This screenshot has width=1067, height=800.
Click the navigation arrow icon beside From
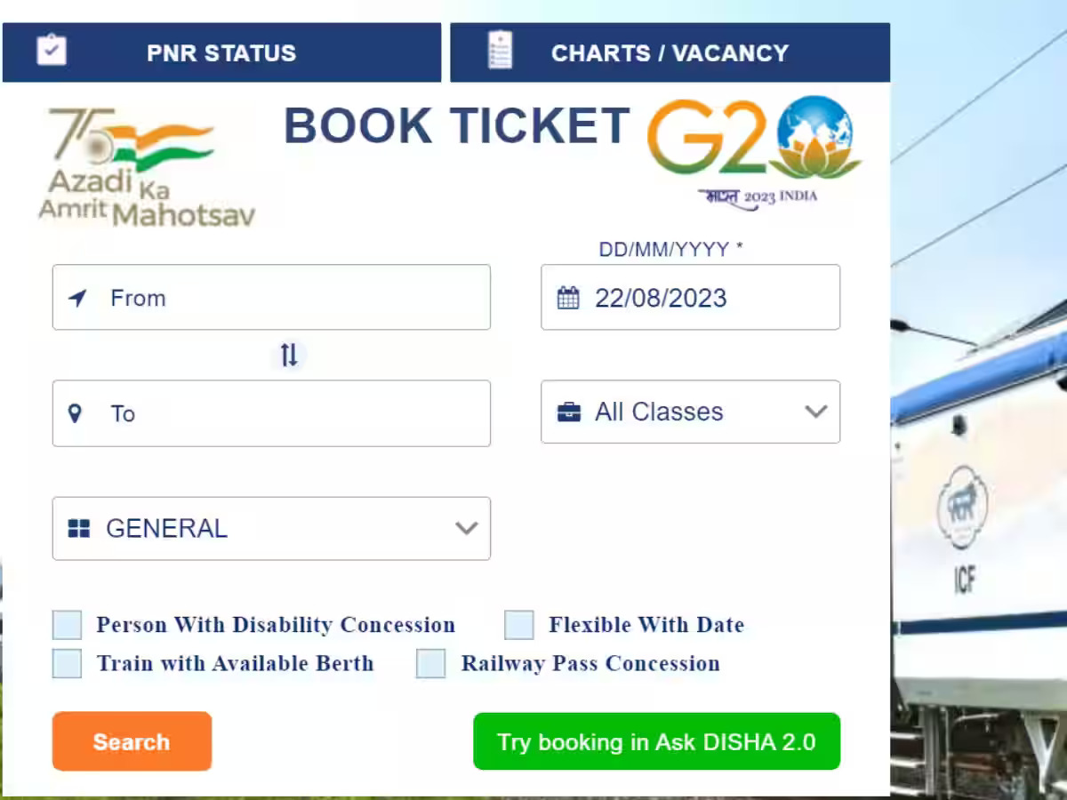pyautogui.click(x=78, y=298)
